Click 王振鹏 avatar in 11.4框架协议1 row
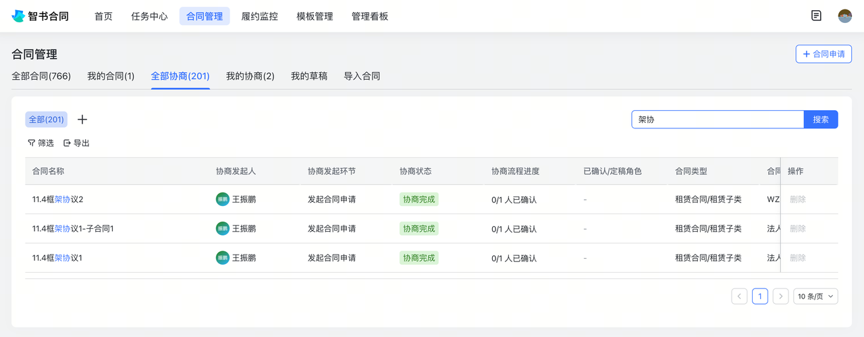Screen dimensions: 864x337 coord(223,257)
